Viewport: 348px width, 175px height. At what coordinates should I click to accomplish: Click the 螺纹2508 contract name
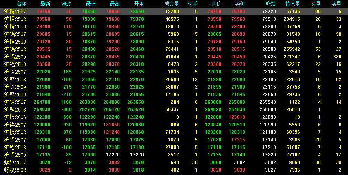click(x=15, y=170)
